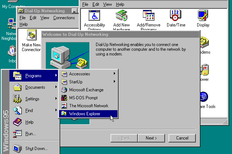Screen dimensions: 232x154
Task: Open the Connections menu in Dial-Up Networking
Action: [64, 18]
